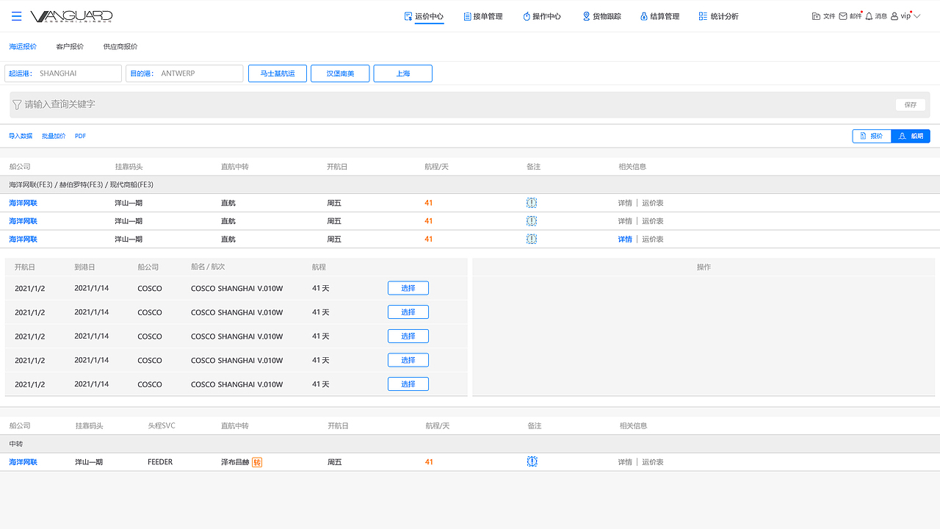Focus the 目的港 ANTWERP field
This screenshot has height=529, width=940.
(x=184, y=73)
